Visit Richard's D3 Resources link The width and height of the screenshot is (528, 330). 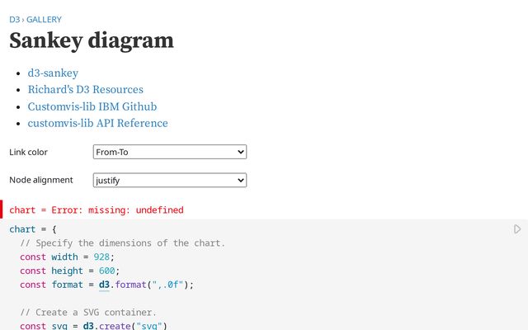(x=86, y=90)
